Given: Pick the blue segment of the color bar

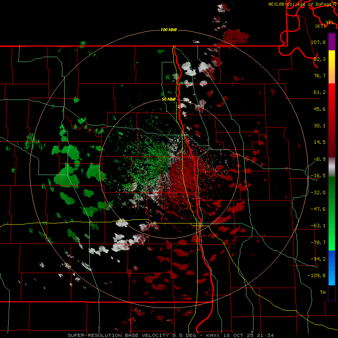Looking at the screenshot, I should click(332, 267).
